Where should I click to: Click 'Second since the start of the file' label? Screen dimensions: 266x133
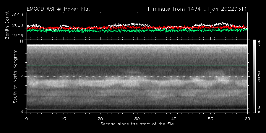(137, 124)
